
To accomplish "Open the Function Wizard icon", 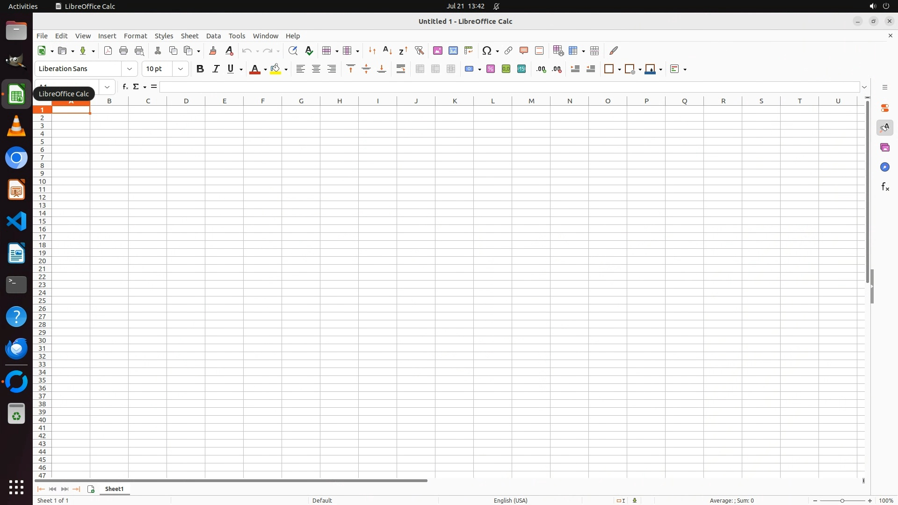I will [125, 87].
